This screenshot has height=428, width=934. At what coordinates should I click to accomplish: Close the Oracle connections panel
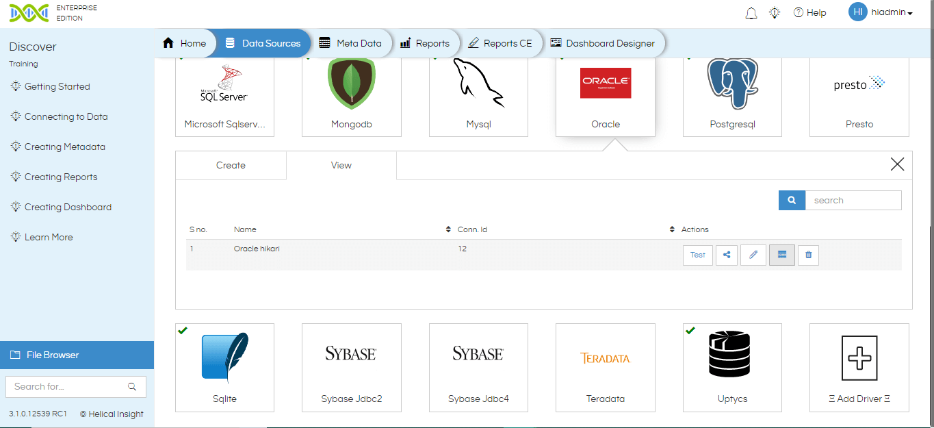(x=897, y=164)
